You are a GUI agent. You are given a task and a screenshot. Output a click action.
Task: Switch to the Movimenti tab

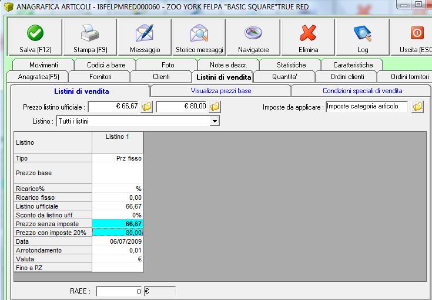[43, 65]
